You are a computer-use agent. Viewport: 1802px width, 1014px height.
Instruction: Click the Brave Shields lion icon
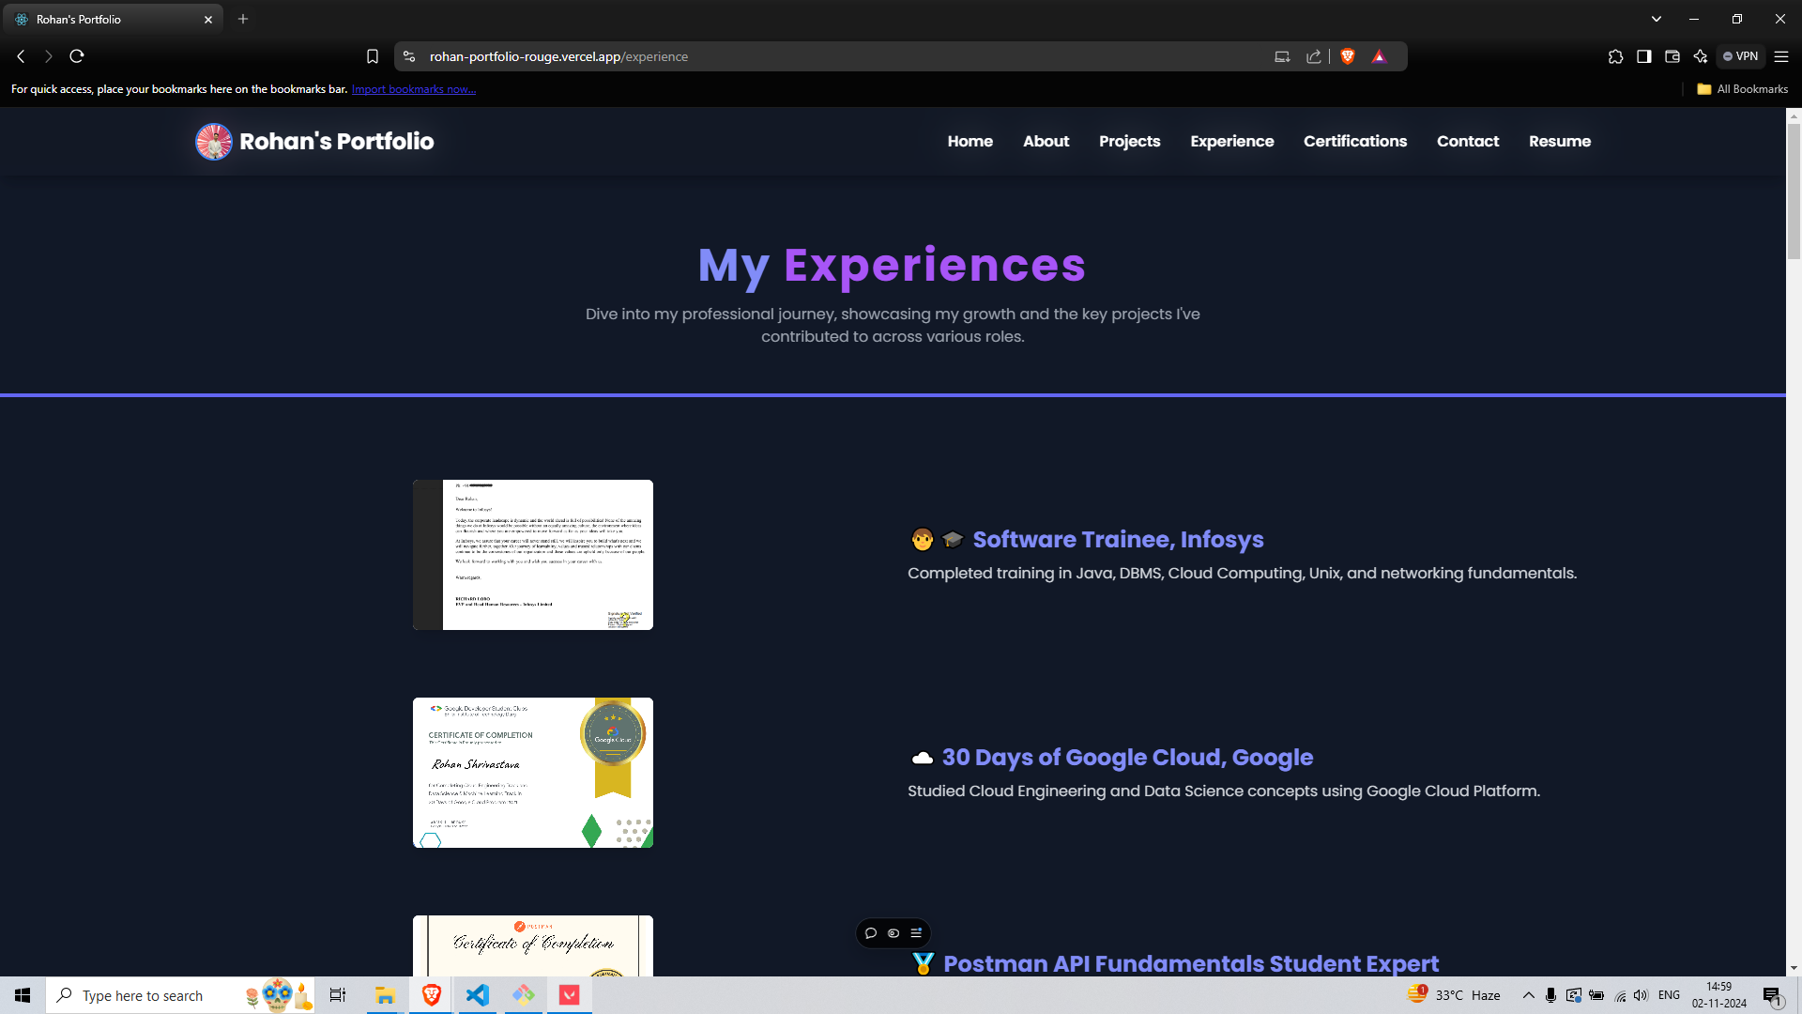[x=1348, y=56]
